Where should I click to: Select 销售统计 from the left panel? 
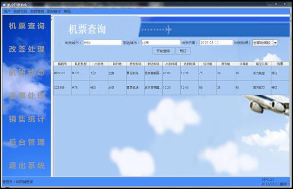point(27,119)
